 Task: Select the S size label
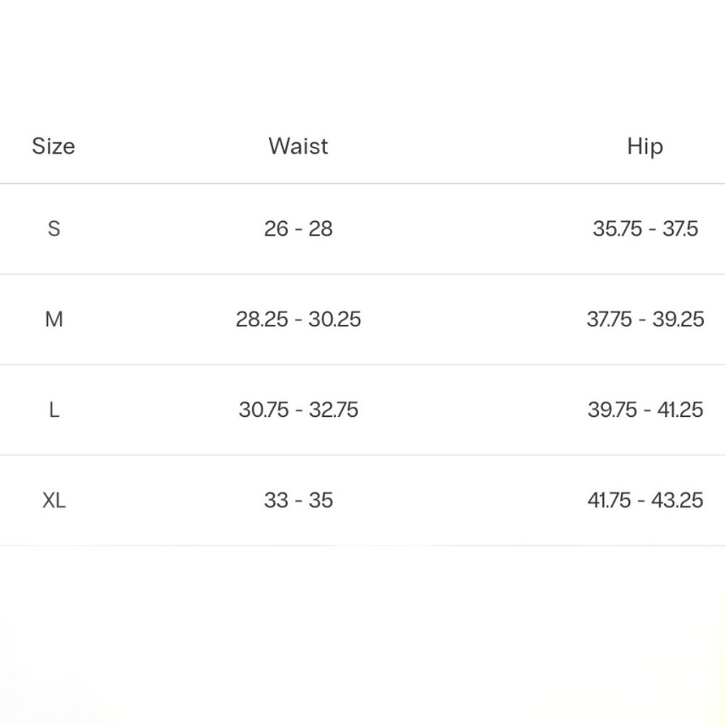point(54,229)
